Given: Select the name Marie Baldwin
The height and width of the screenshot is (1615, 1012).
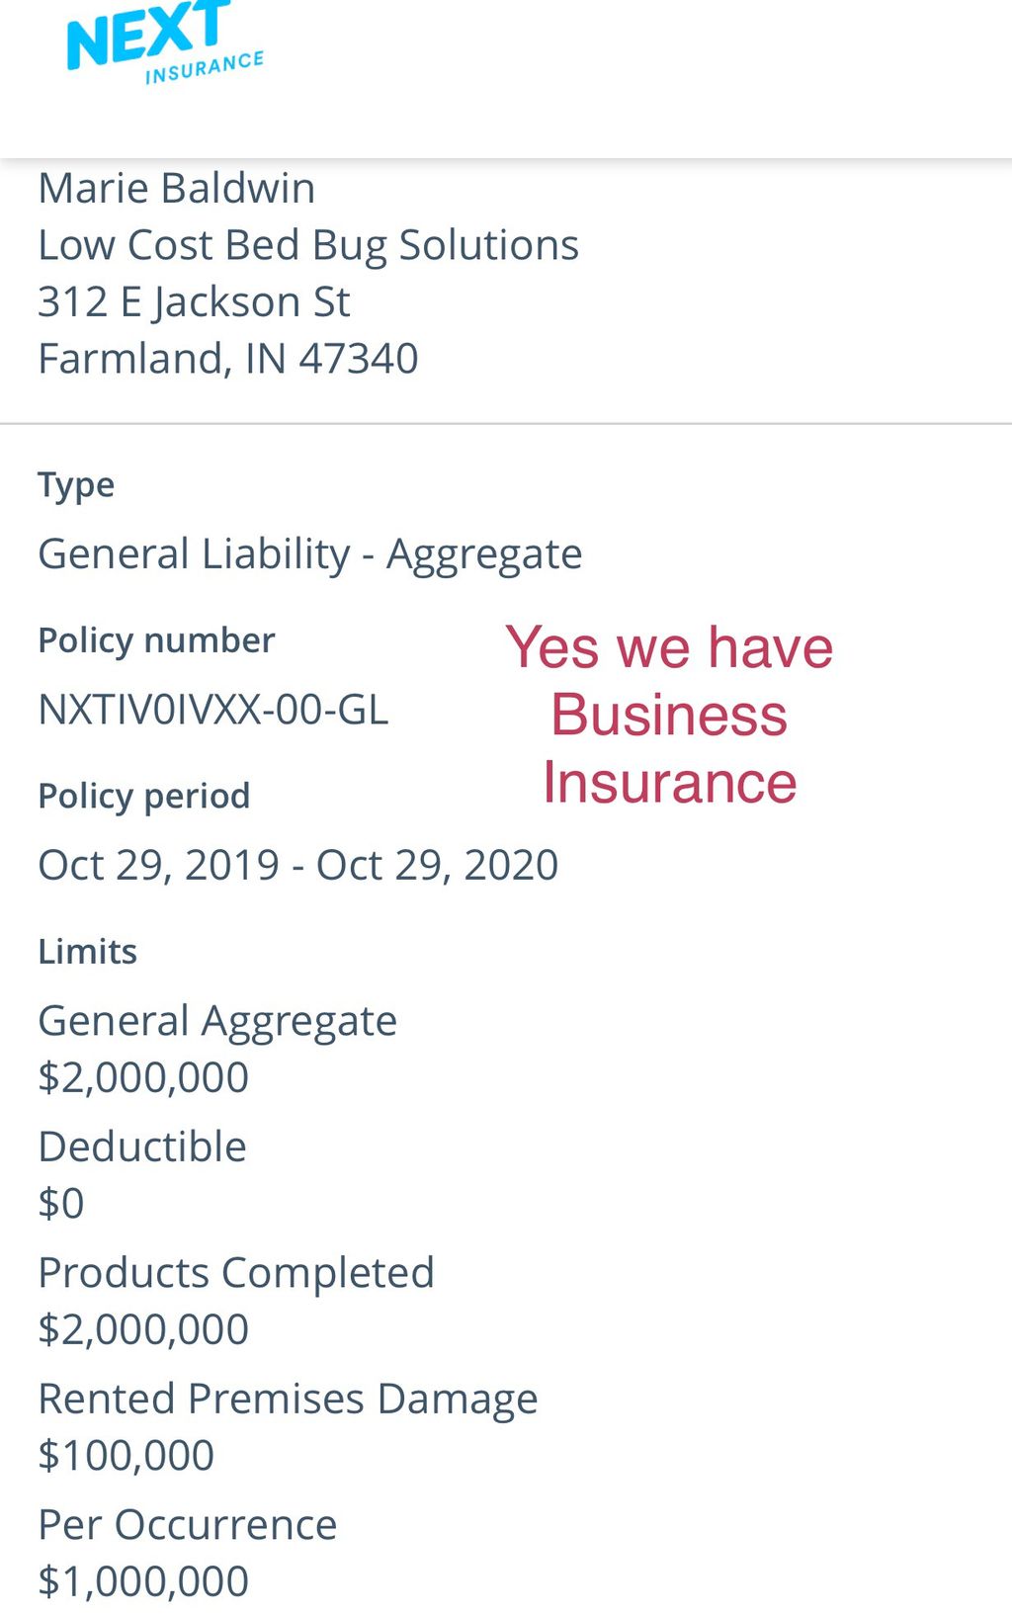Looking at the screenshot, I should [177, 188].
